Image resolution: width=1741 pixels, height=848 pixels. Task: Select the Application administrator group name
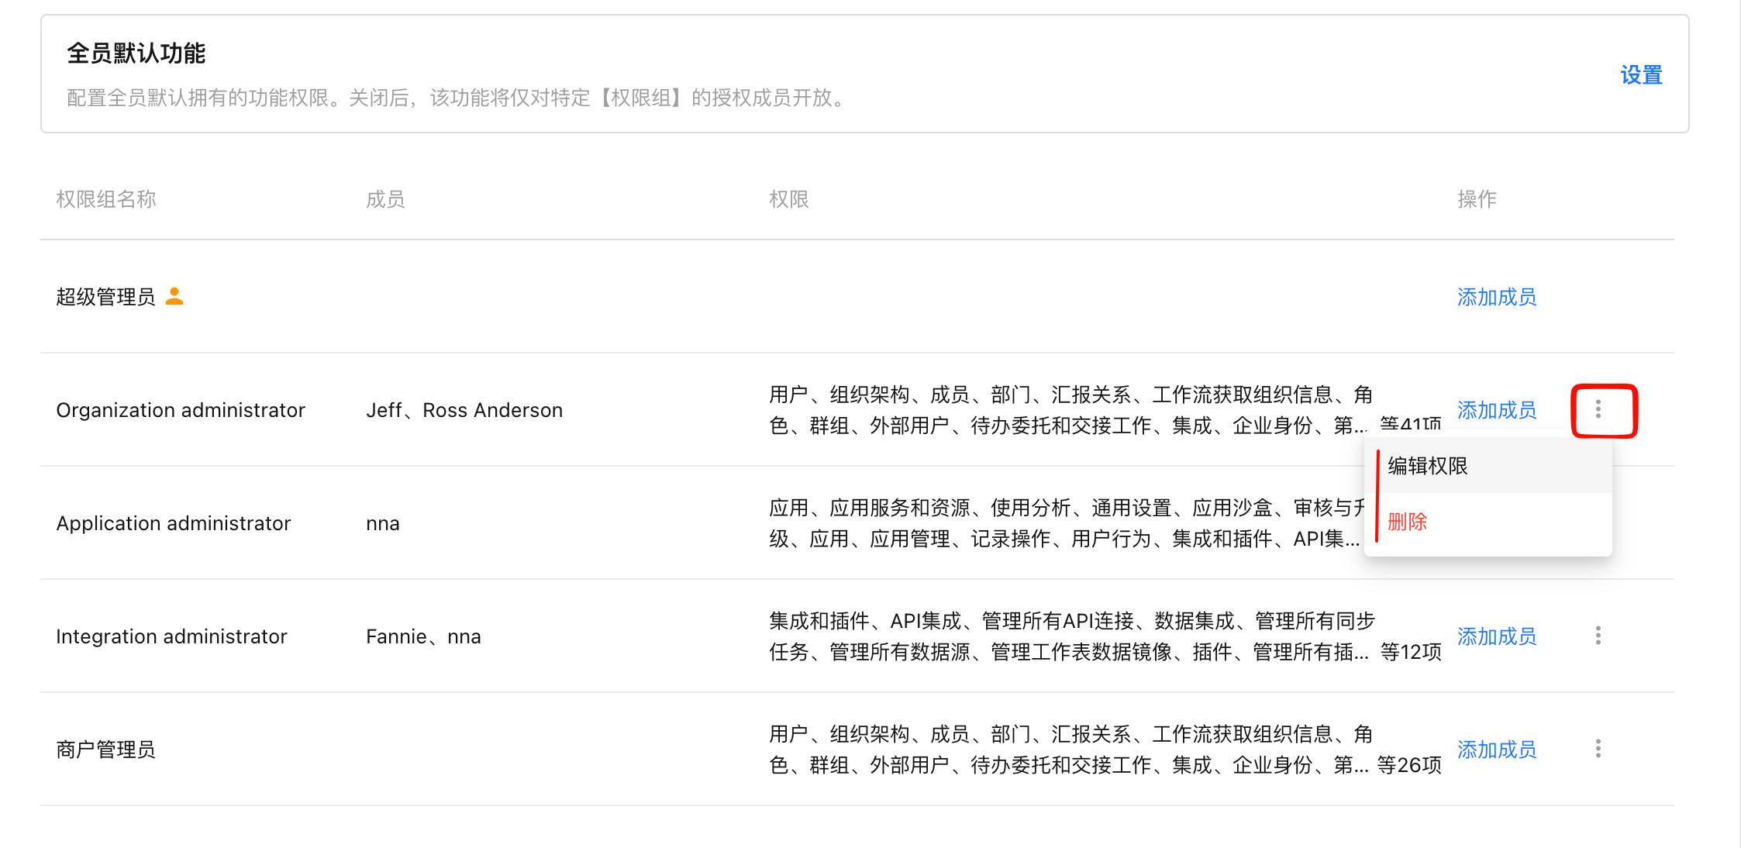[x=174, y=523]
